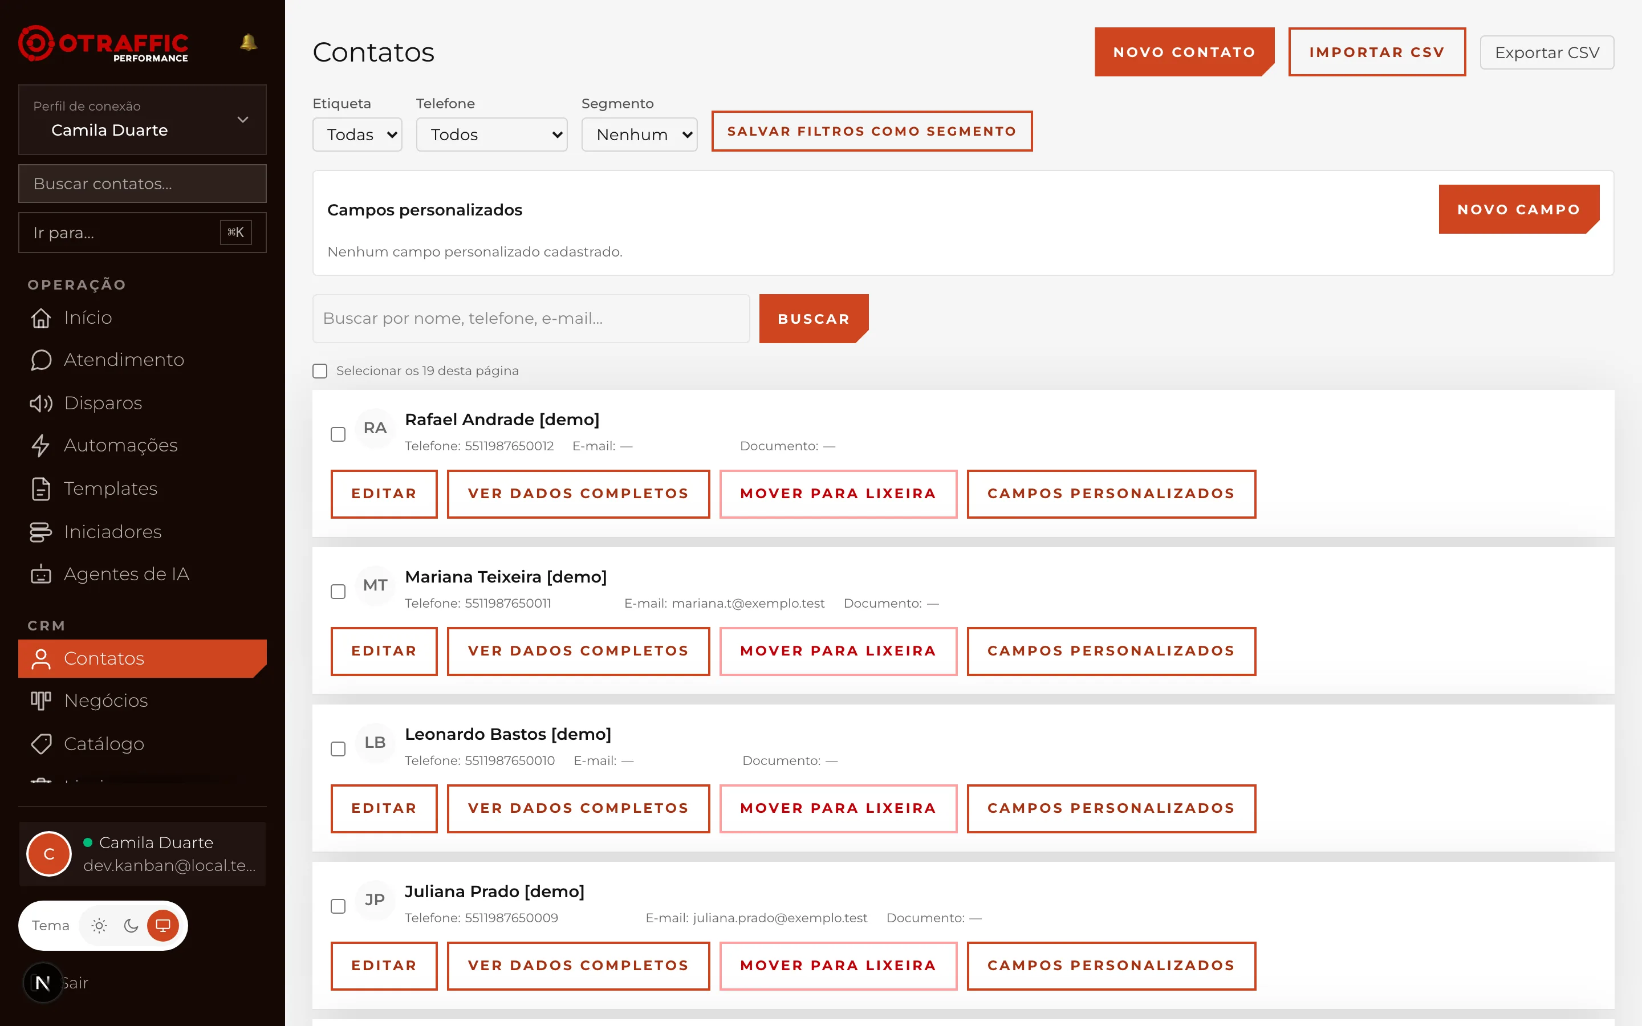This screenshot has height=1026, width=1642.
Task: Click the Iniciadores icon
Action: [40, 531]
